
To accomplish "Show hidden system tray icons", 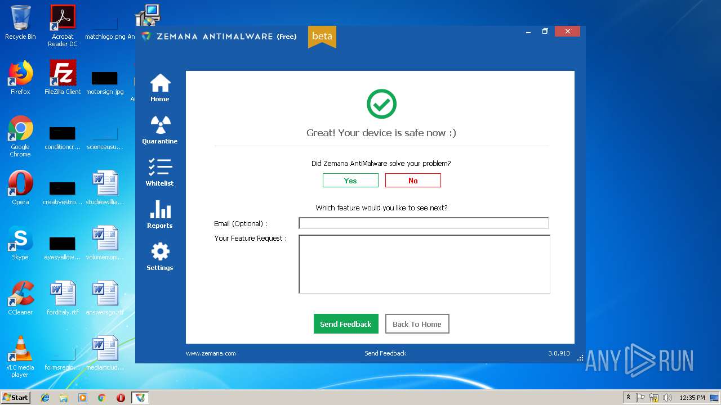I will tap(628, 398).
